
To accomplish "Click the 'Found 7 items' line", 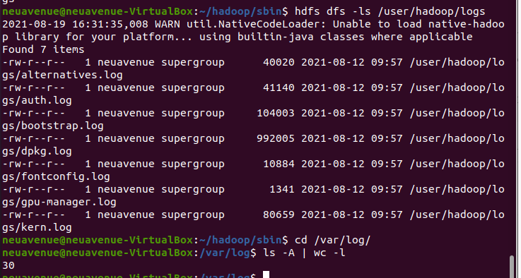I will [43, 49].
